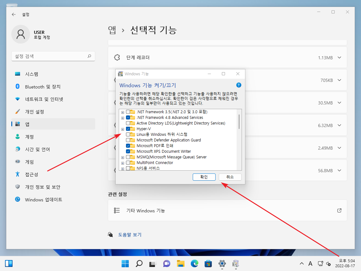Image resolution: width=361 pixels, height=271 pixels.
Task: Uncheck Microsoft PDF로 인쇄
Action: [128, 146]
